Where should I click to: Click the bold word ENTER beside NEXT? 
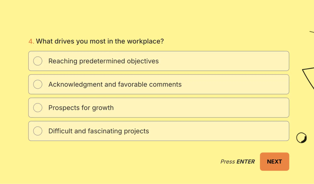coord(246,162)
